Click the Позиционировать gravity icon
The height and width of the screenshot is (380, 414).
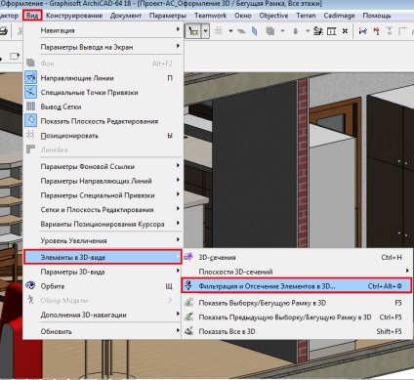tap(31, 135)
